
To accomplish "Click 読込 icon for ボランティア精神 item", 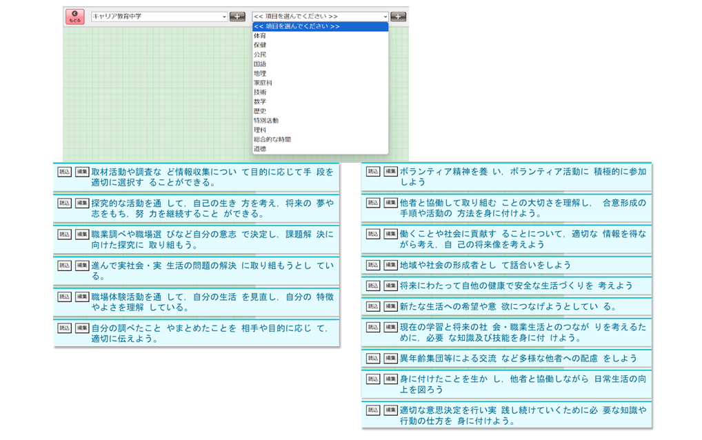I will point(373,172).
